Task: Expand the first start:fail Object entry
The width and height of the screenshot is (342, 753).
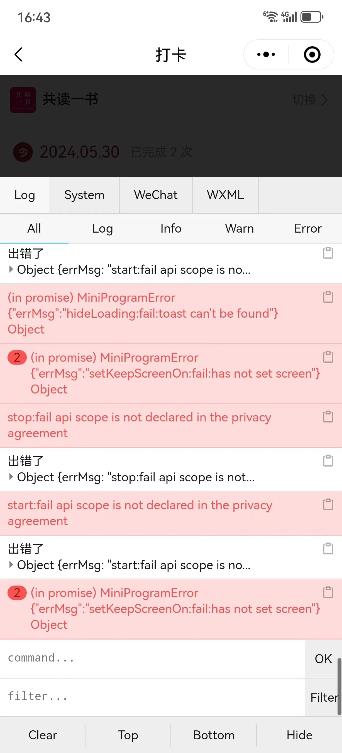Action: [x=11, y=269]
